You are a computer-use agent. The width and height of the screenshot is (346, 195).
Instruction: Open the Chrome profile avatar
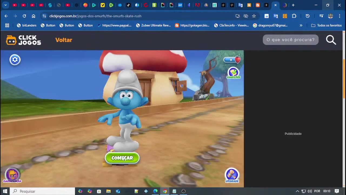pos(330,16)
